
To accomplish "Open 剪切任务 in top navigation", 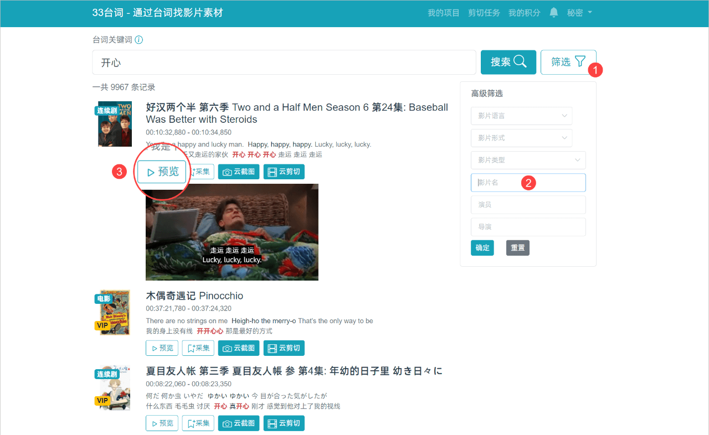I will point(484,13).
